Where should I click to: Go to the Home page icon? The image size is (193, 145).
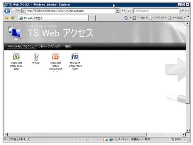(126, 18)
